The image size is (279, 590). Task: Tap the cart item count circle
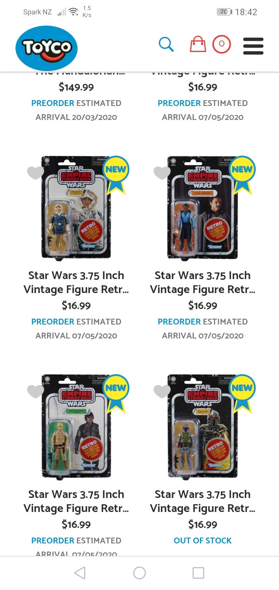[221, 44]
